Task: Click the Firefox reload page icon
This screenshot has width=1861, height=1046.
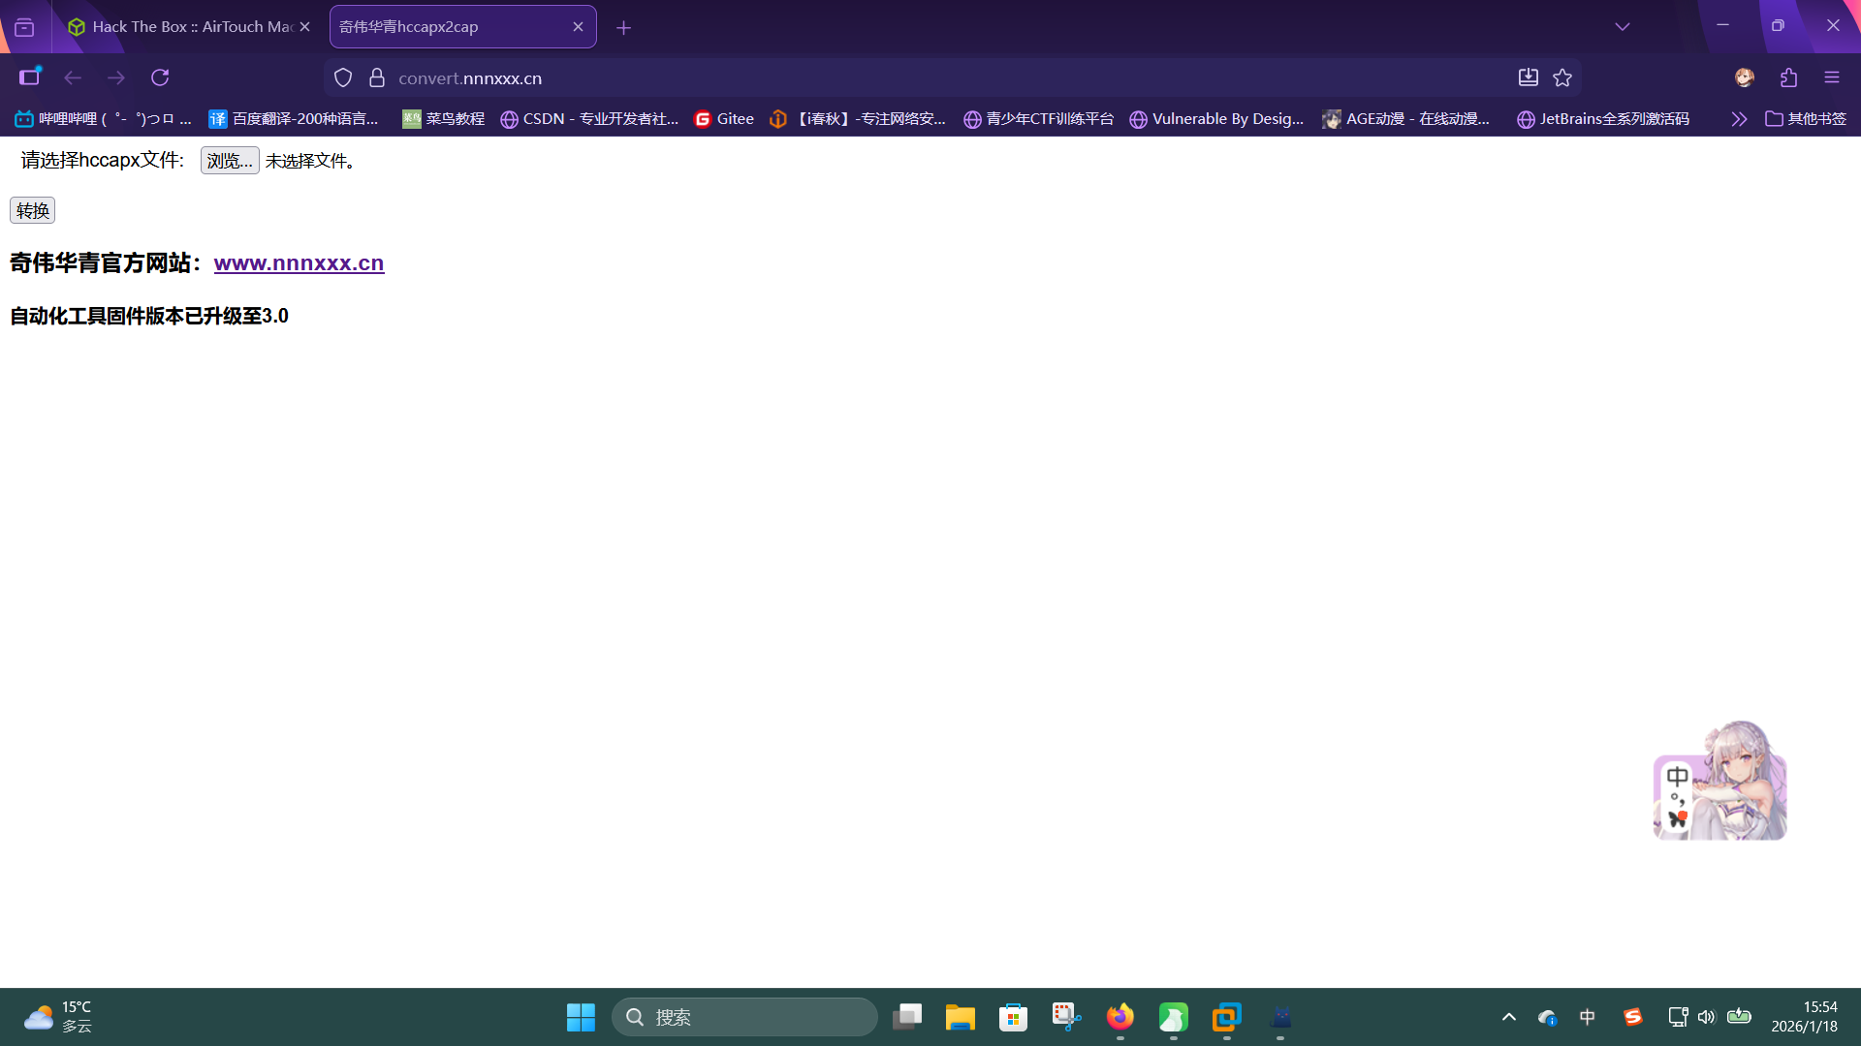Action: pyautogui.click(x=160, y=77)
